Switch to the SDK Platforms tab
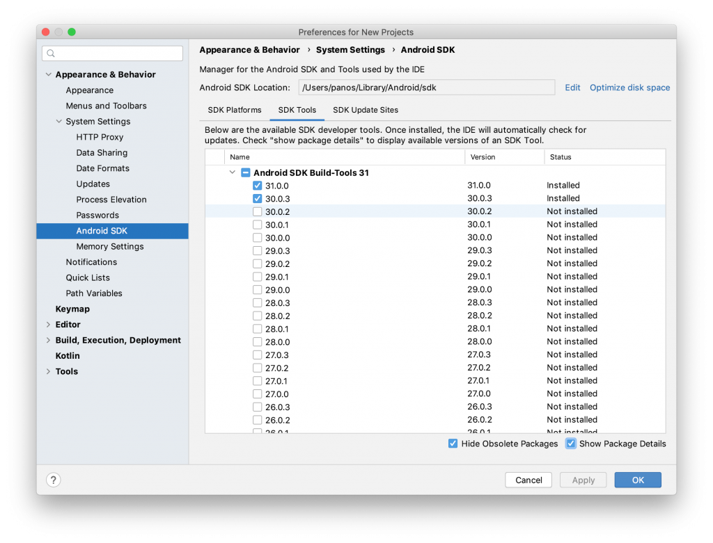Image resolution: width=713 pixels, height=543 pixels. click(x=235, y=110)
